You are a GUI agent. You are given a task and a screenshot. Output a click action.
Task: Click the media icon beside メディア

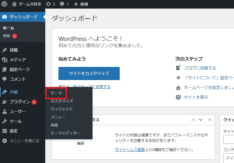[5, 60]
